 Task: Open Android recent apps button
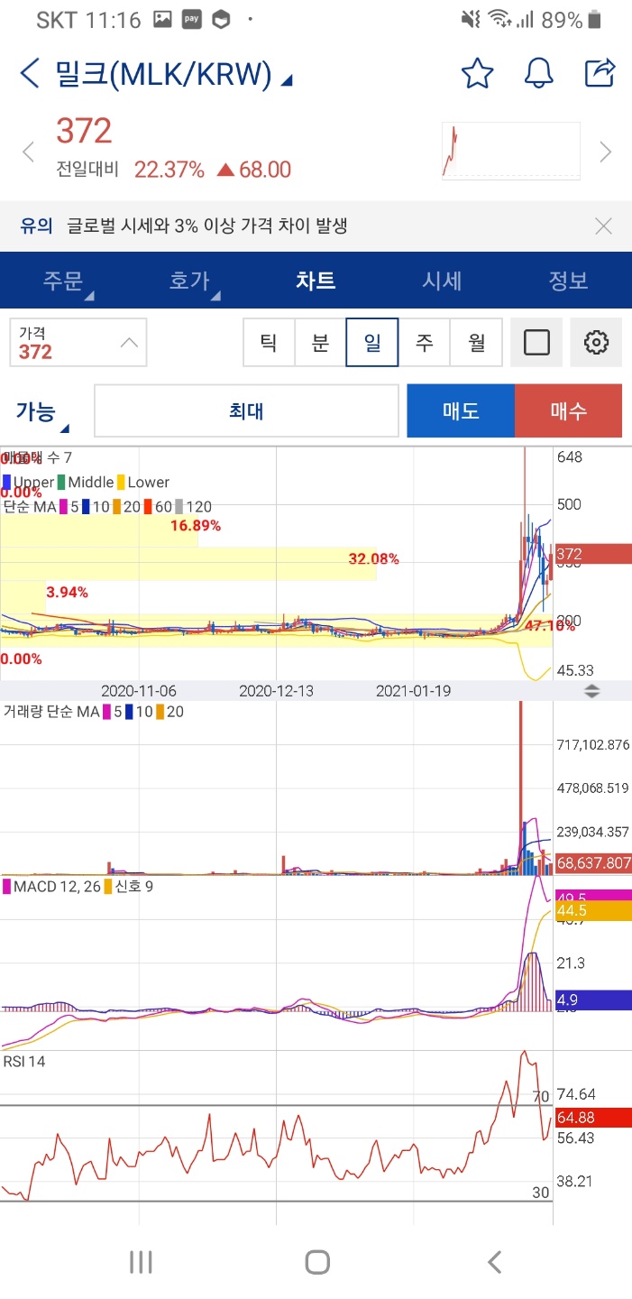point(141,1262)
